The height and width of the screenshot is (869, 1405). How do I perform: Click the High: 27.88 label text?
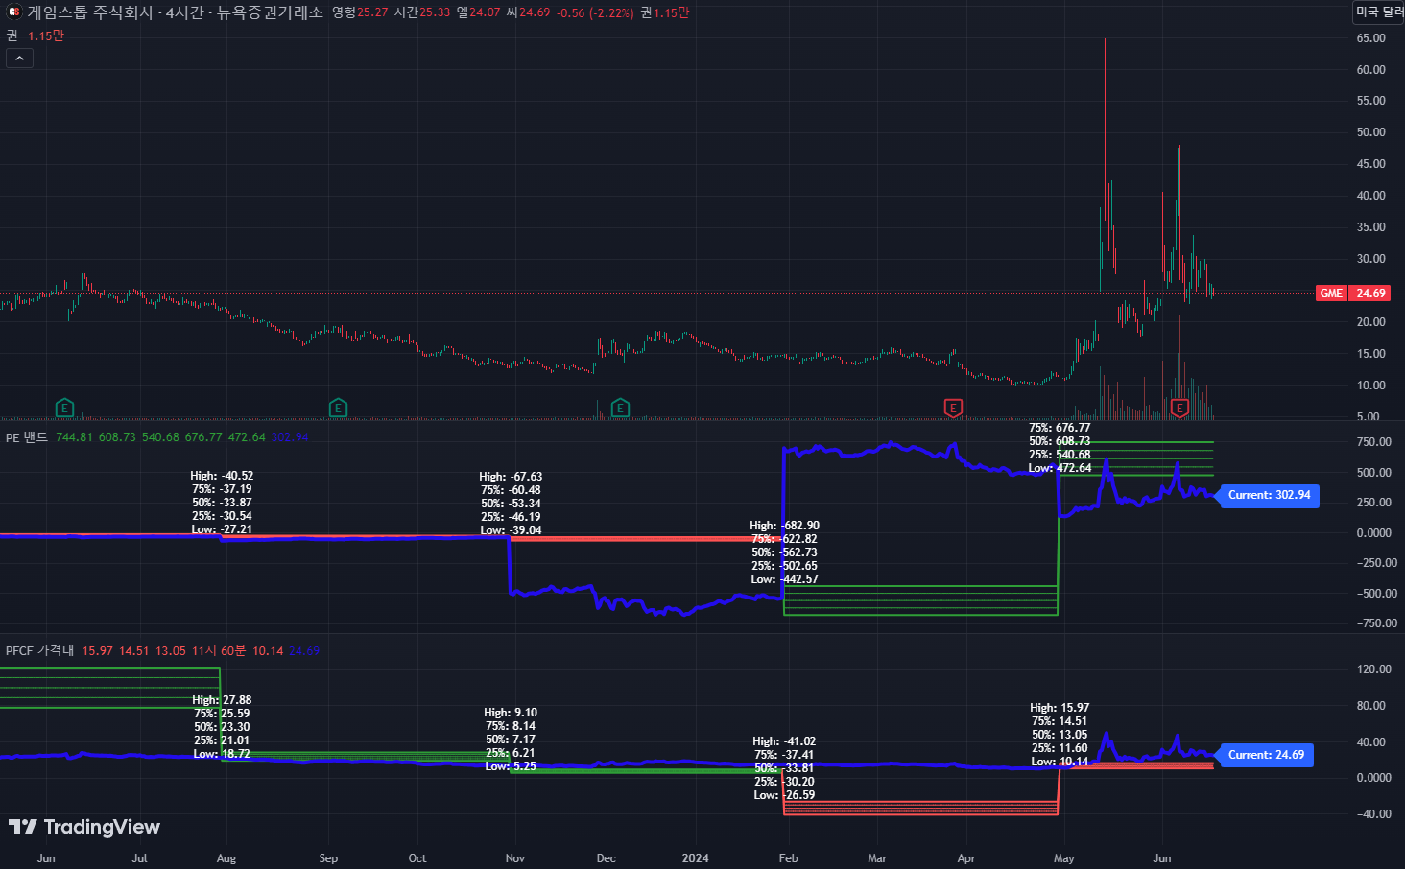(x=222, y=700)
